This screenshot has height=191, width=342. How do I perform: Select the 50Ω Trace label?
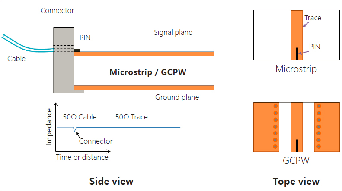tap(131, 117)
